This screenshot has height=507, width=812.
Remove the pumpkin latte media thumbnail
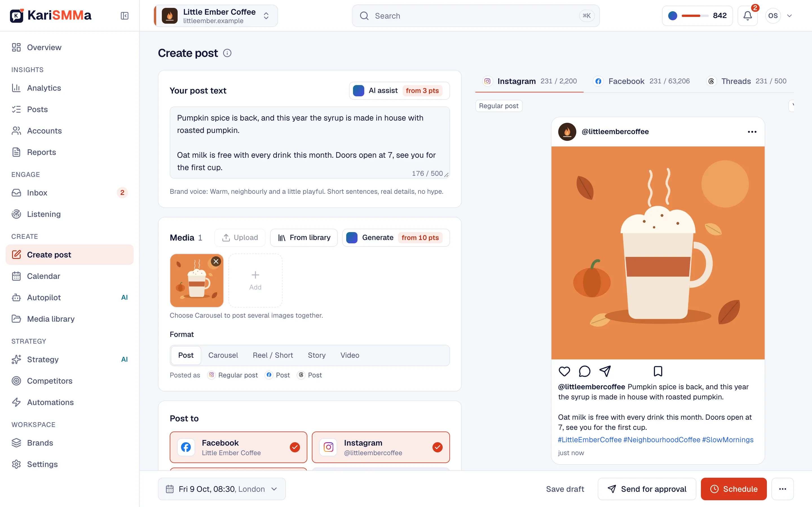(216, 261)
